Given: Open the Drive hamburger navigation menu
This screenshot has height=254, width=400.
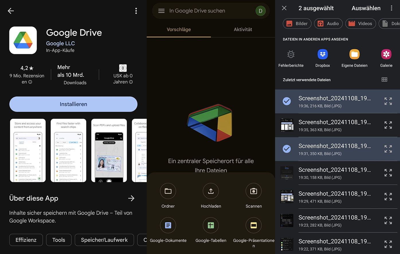Looking at the screenshot, I should tap(161, 11).
